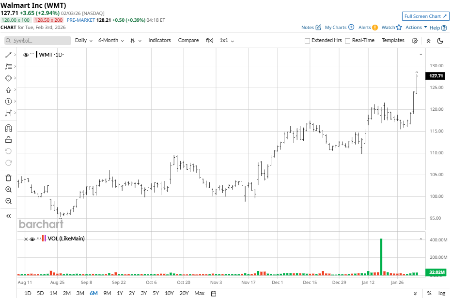Expand trend line tool submenu arrow
The image size is (452, 298).
pyautogui.click(x=15, y=55)
